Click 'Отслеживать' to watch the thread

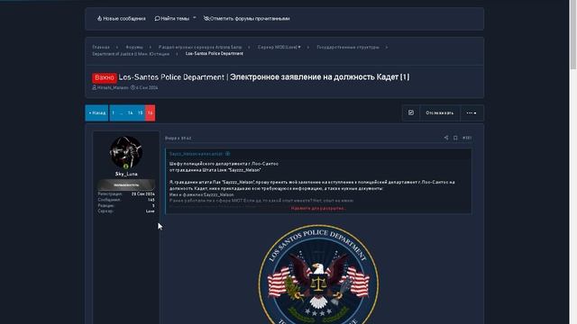click(x=440, y=112)
